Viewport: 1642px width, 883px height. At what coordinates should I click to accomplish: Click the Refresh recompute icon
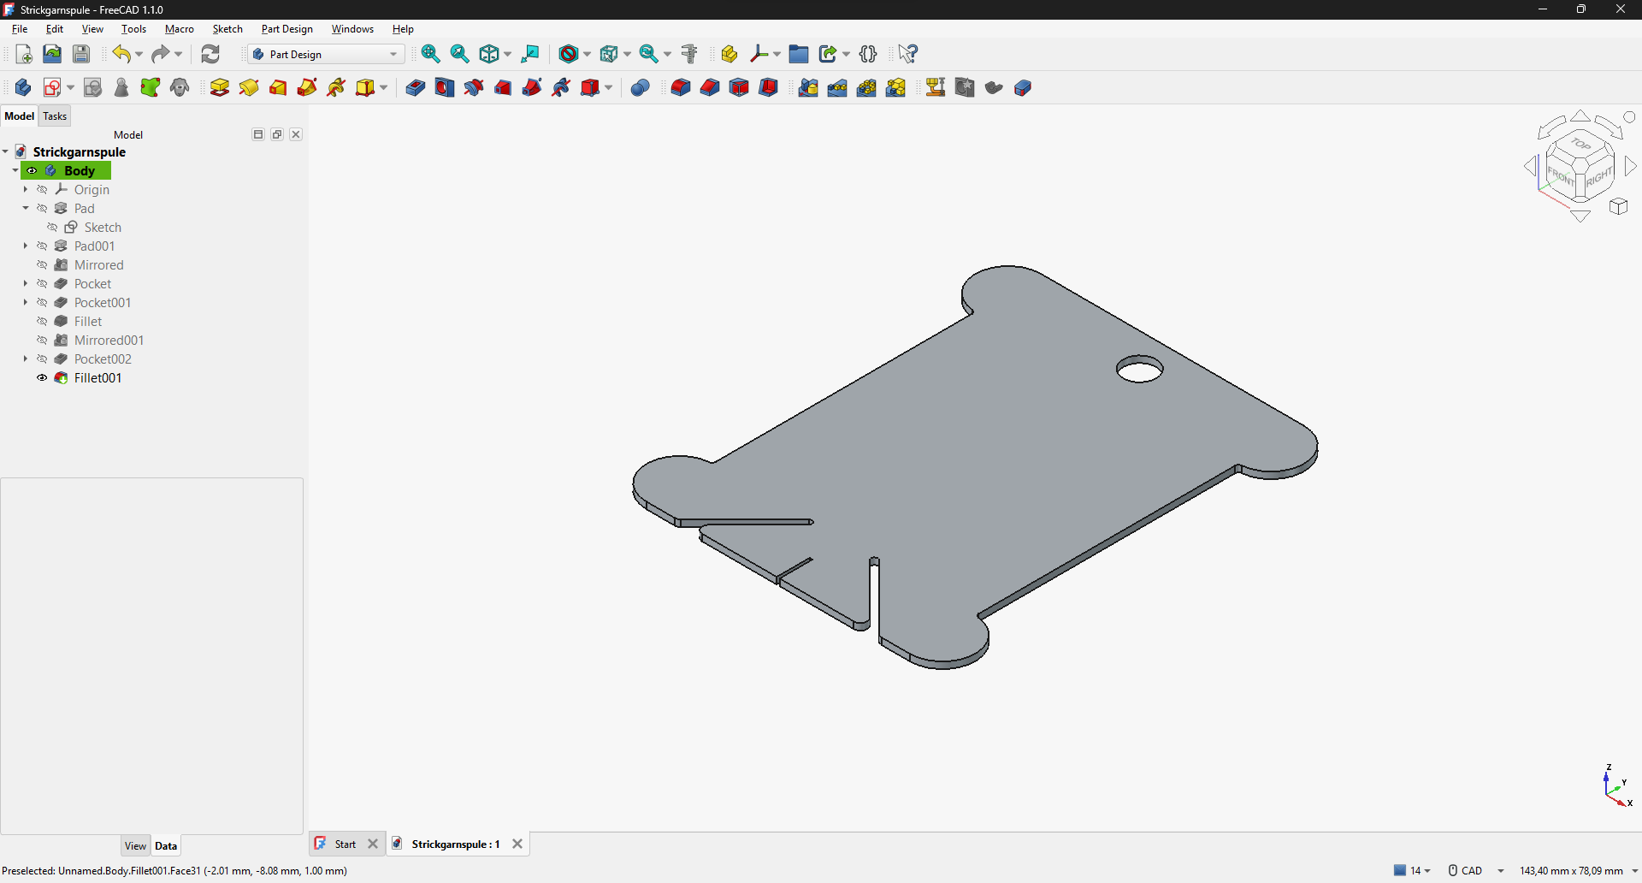point(210,54)
